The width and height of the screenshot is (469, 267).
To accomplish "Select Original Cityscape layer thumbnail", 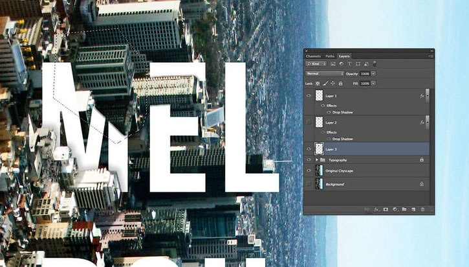I will (319, 170).
